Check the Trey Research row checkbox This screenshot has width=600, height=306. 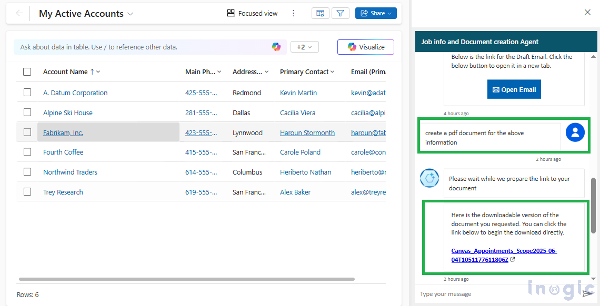(27, 192)
